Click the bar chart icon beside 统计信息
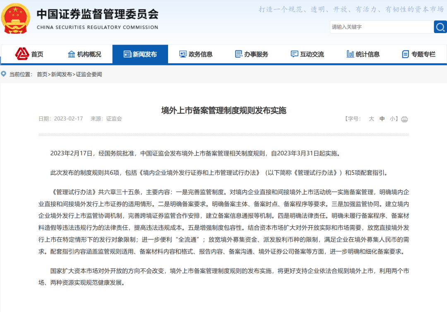Viewport: 447px width, 312px height. click(x=350, y=54)
